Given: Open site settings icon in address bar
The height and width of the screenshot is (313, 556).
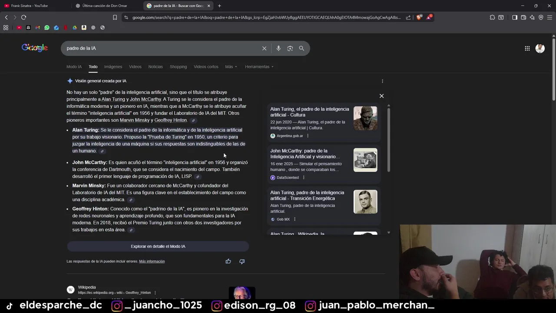Looking at the screenshot, I should point(126,17).
